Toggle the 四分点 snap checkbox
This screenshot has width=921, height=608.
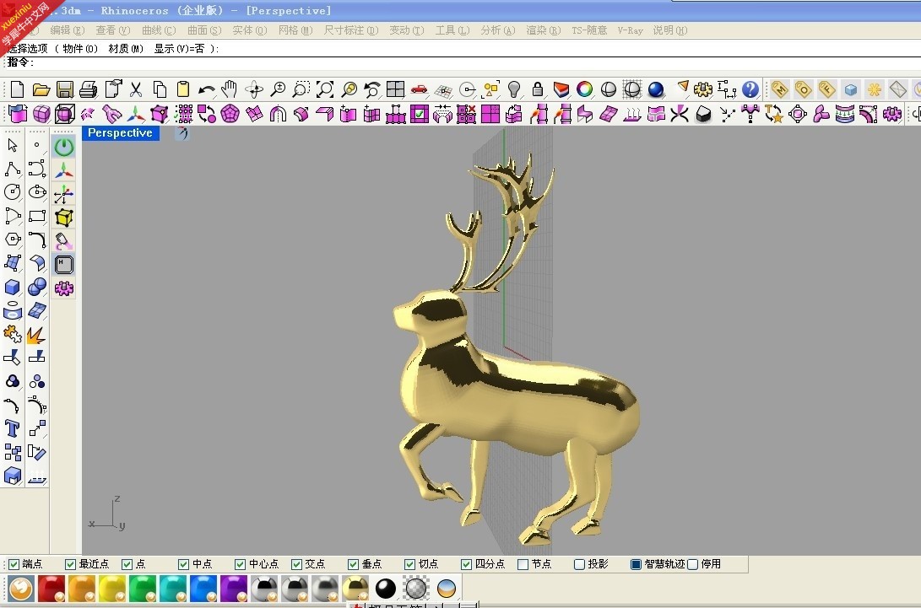(x=466, y=565)
